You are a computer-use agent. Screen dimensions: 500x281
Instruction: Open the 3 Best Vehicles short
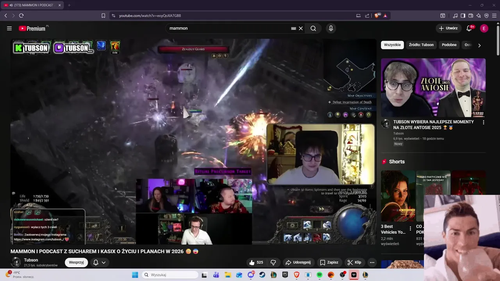click(x=398, y=196)
